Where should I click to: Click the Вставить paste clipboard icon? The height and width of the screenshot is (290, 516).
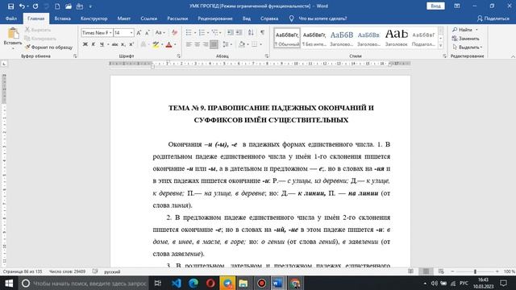click(x=13, y=33)
